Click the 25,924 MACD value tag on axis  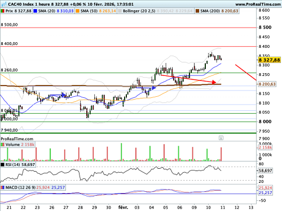tap(265, 188)
